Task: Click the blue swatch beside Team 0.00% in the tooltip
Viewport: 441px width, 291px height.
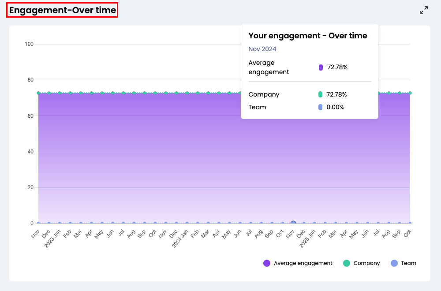Action: (321, 107)
